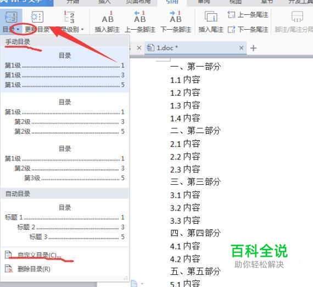Click the 删除目录 icon with red X
The image size is (313, 287).
pyautogui.click(x=9, y=269)
